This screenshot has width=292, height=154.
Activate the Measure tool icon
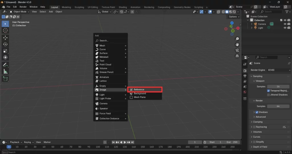click(5, 71)
